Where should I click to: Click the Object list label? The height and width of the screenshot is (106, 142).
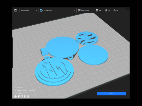point(20,88)
